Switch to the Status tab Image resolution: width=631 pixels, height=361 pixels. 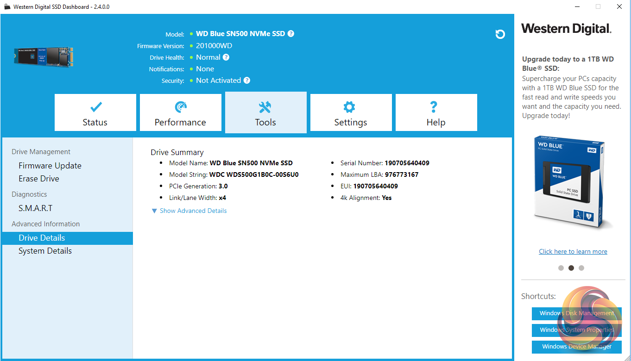[x=95, y=112]
